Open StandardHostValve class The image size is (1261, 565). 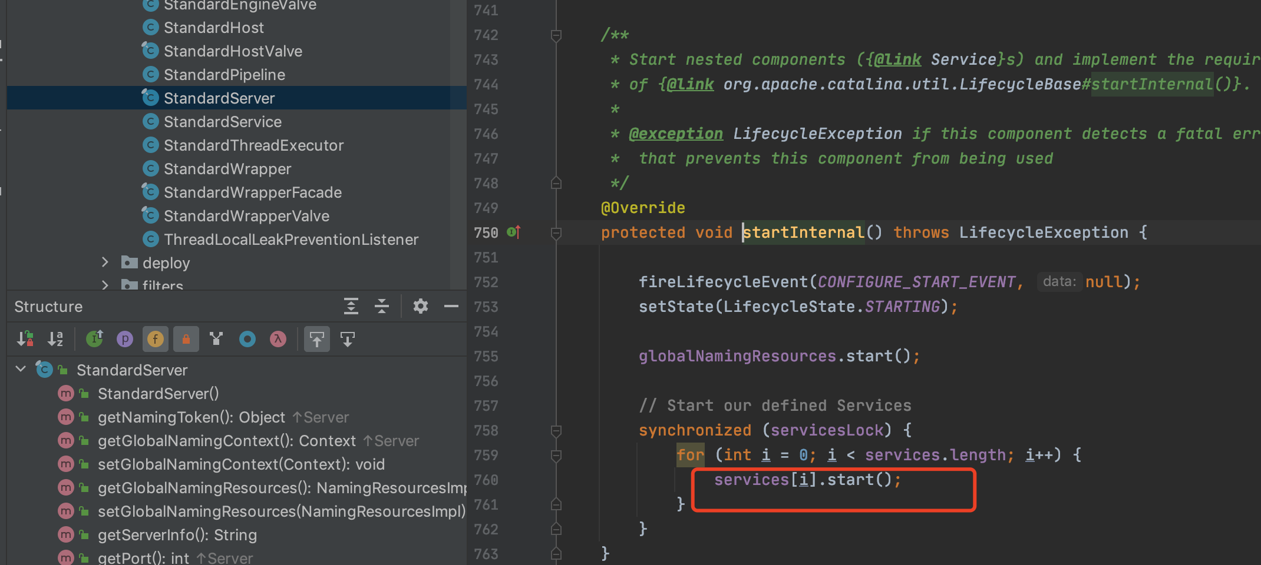[233, 51]
